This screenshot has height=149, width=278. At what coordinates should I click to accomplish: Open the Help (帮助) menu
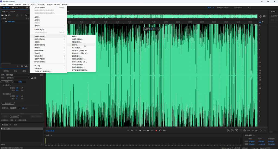click(x=65, y=4)
